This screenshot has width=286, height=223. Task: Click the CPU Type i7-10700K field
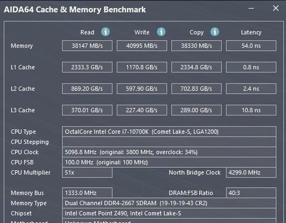click(169, 132)
